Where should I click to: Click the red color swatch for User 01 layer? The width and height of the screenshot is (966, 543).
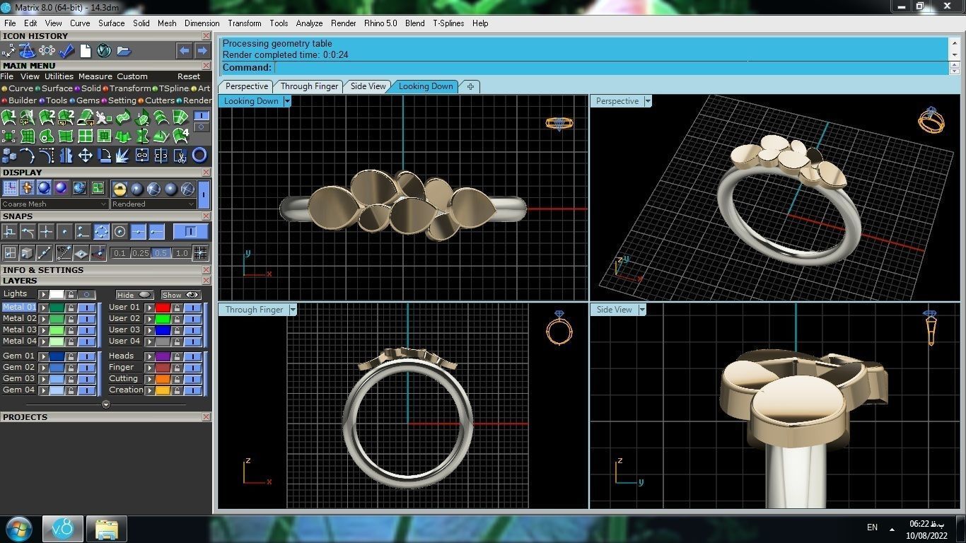coord(163,307)
